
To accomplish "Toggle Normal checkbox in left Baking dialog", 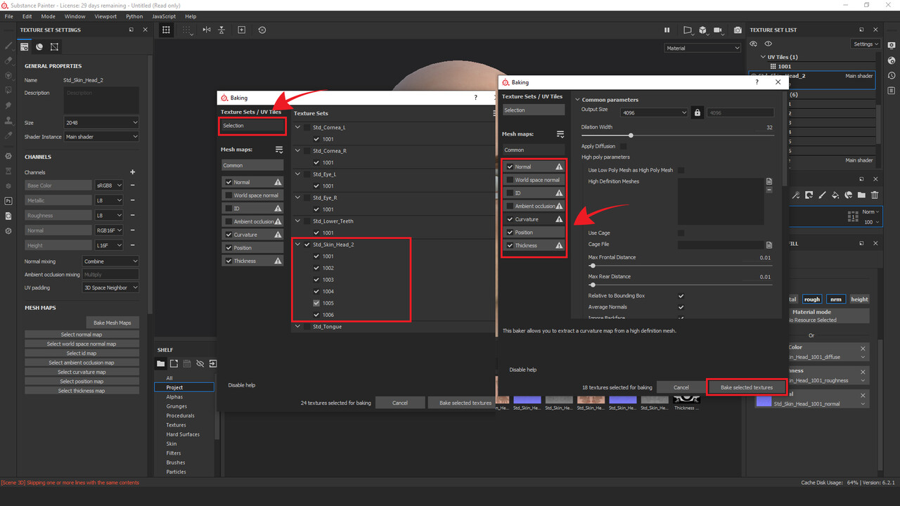I will click(229, 182).
